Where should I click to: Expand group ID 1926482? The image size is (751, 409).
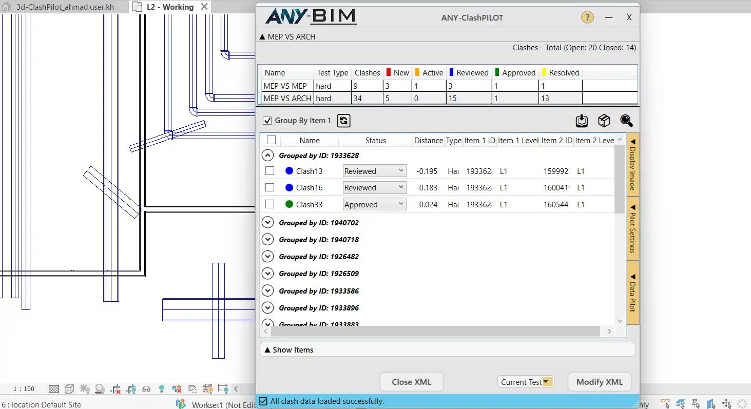click(267, 257)
